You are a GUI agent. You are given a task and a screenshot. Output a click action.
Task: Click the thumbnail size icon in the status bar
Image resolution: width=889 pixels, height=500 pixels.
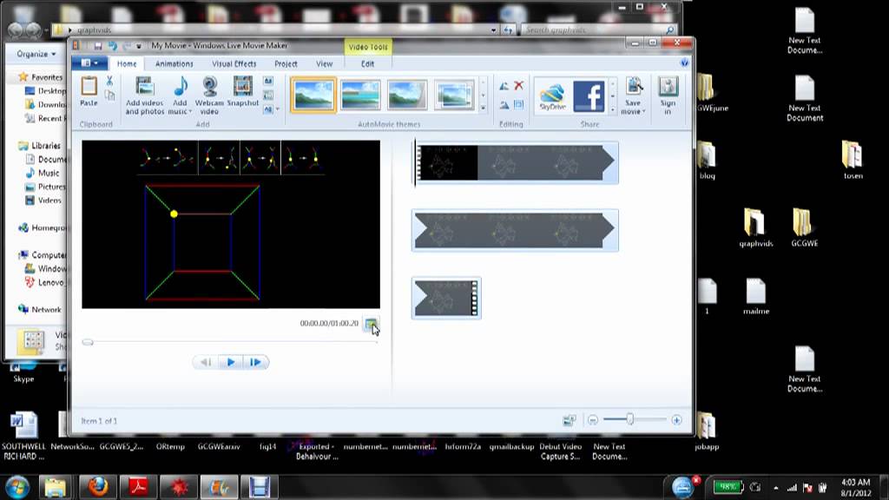[569, 420]
